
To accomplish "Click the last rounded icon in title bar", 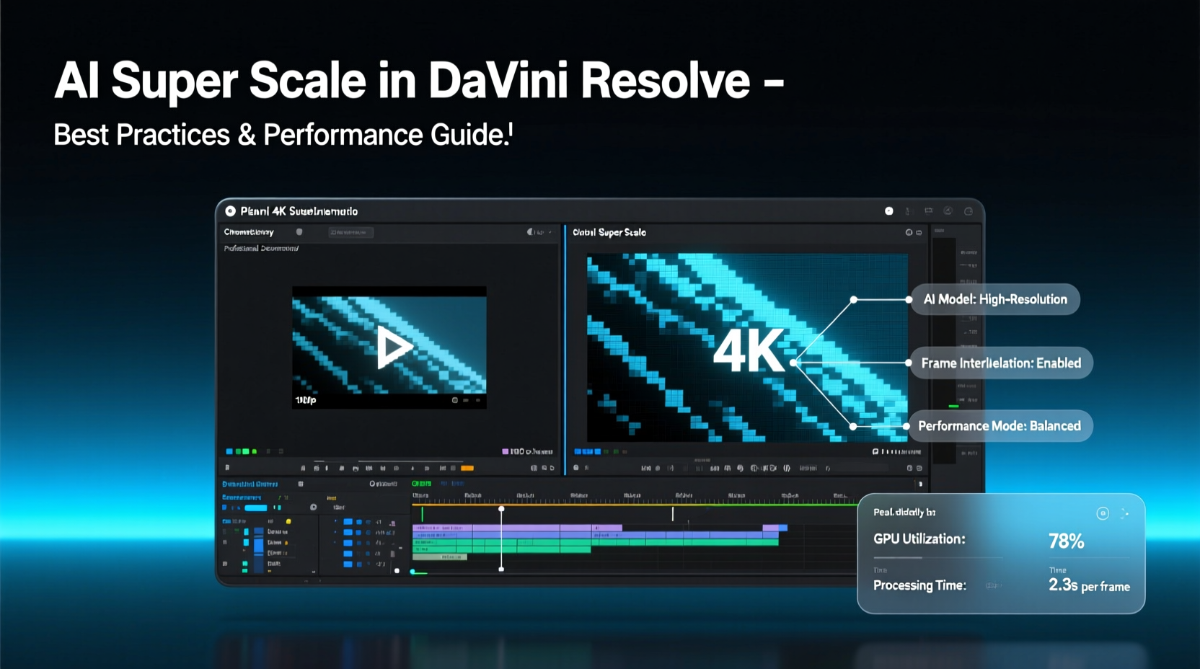I will (x=969, y=211).
